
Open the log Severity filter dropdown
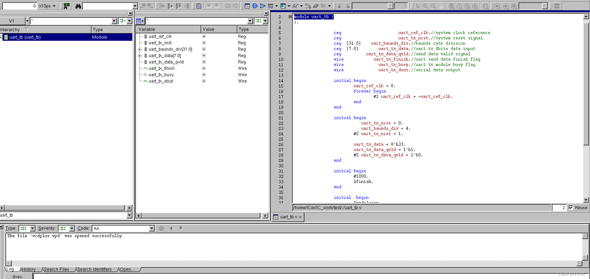pyautogui.click(x=72, y=229)
